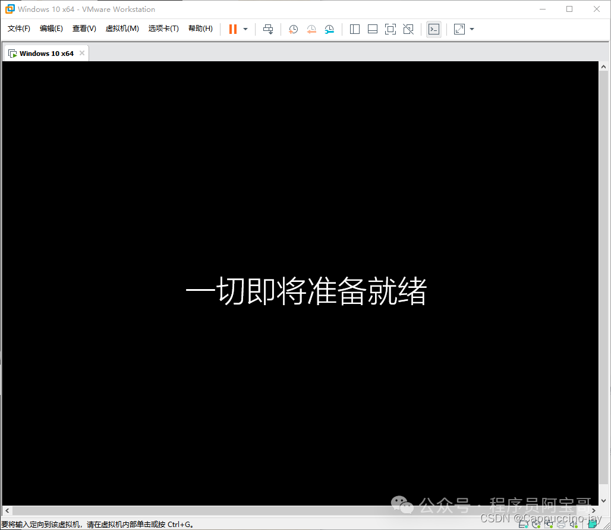Click the stretch guest display icon
The height and width of the screenshot is (530, 611).
(459, 29)
